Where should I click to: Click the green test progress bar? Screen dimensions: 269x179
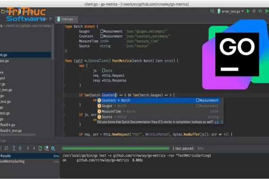[x=116, y=148]
